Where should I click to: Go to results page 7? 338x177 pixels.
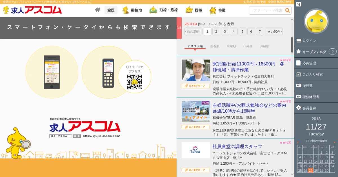coord(260,31)
